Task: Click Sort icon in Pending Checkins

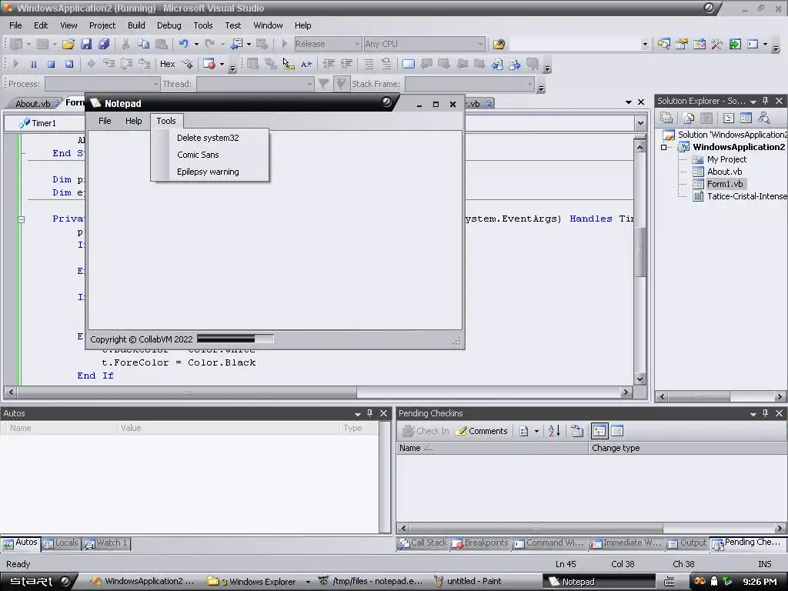Action: [x=554, y=431]
